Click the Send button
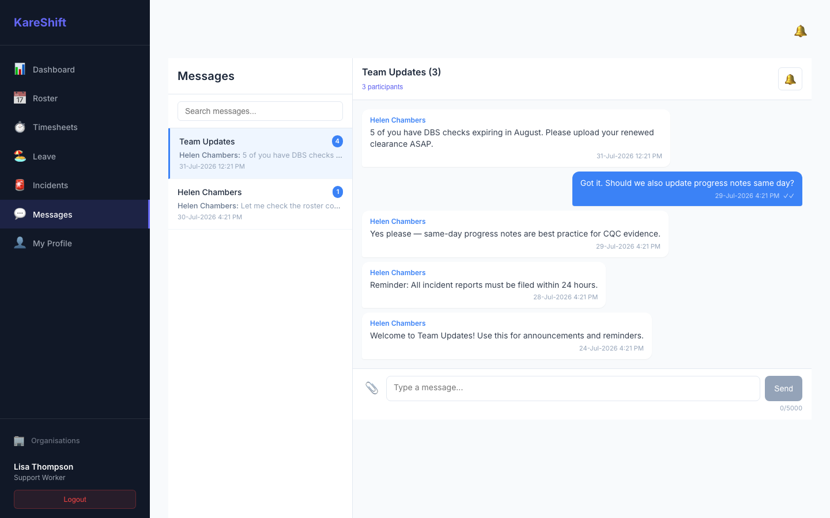 [x=783, y=389]
